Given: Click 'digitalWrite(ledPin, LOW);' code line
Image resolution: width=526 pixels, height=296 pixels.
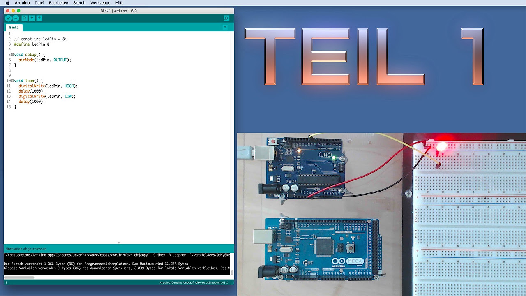Looking at the screenshot, I should (47, 96).
